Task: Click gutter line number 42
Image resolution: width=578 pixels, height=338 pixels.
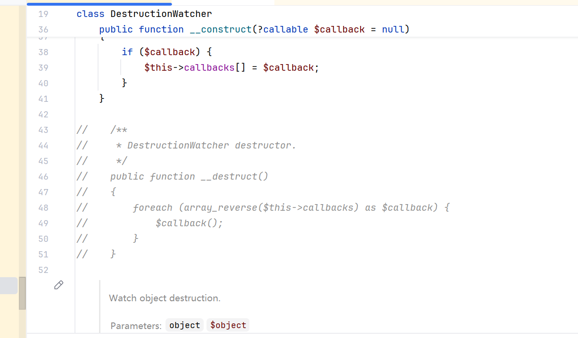Action: (x=43, y=114)
